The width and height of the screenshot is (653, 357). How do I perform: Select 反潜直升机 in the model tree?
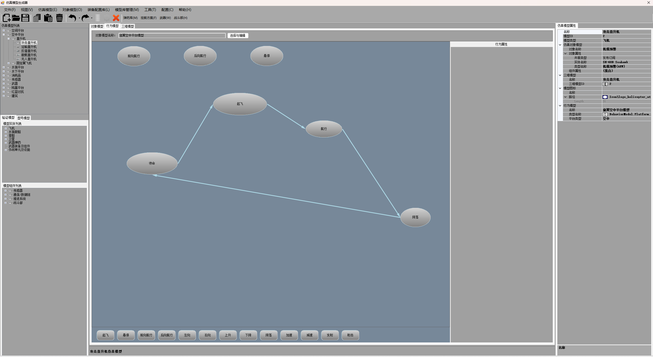(x=29, y=51)
